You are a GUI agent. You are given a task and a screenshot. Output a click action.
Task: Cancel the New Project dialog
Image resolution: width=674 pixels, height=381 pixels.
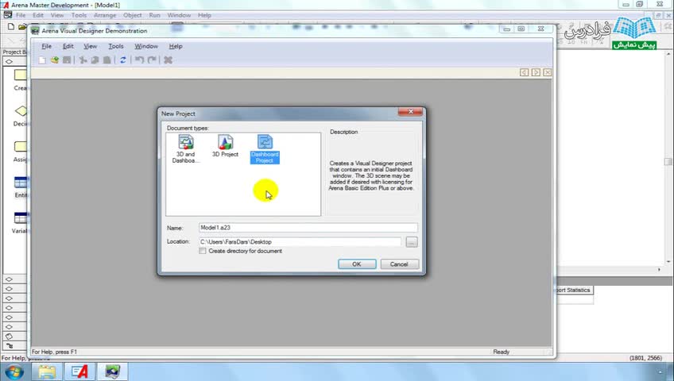(399, 264)
